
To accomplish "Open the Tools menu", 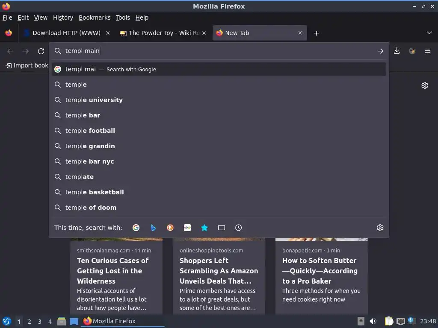I will [x=123, y=18].
